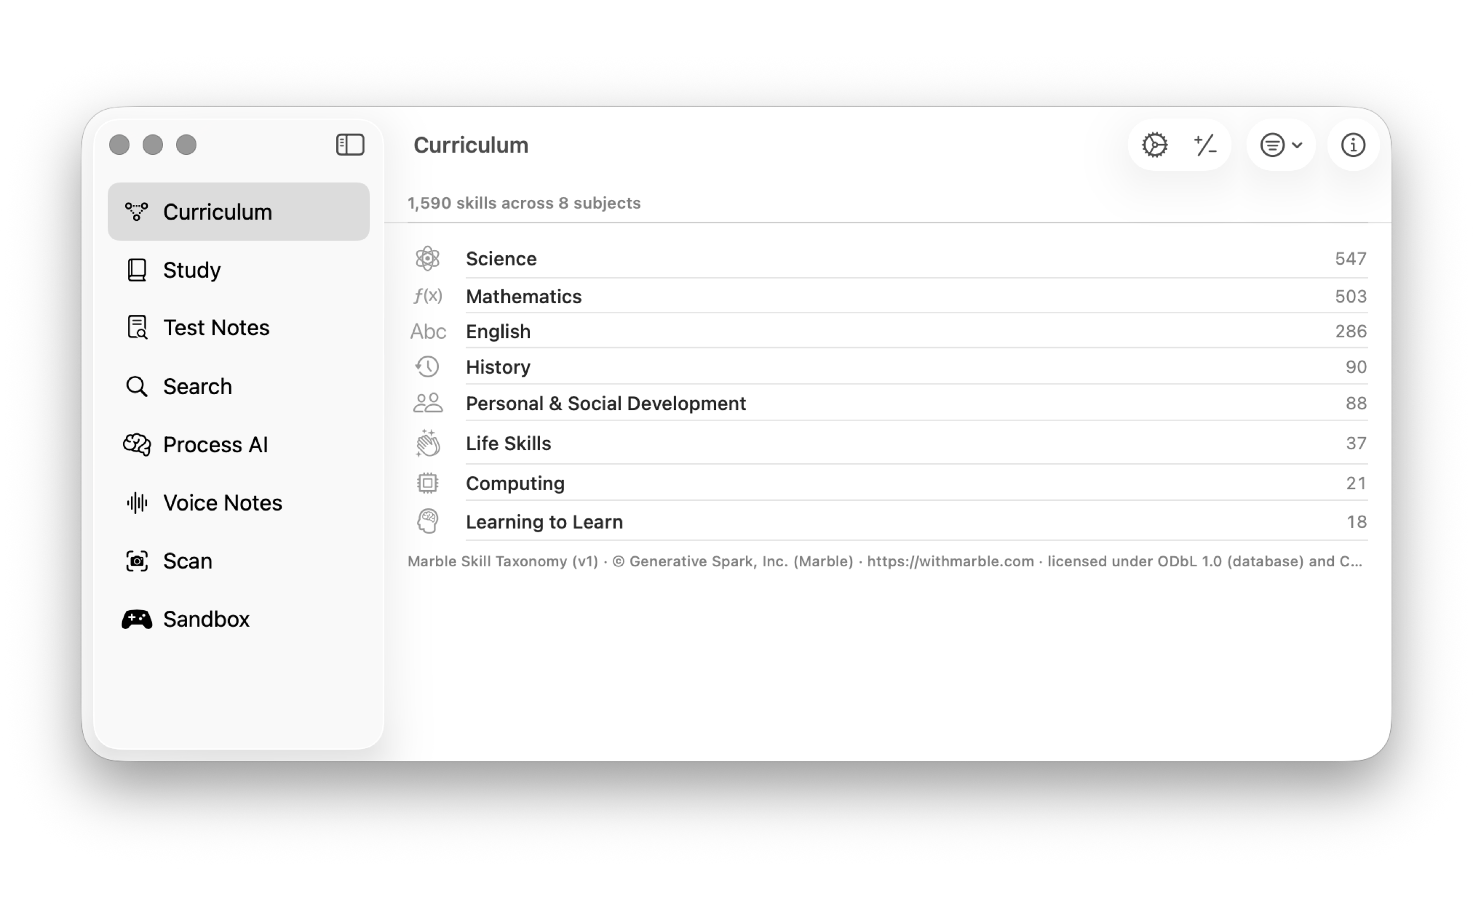Click the plus/minus toolbar icon
The height and width of the screenshot is (920, 1473).
(x=1204, y=145)
